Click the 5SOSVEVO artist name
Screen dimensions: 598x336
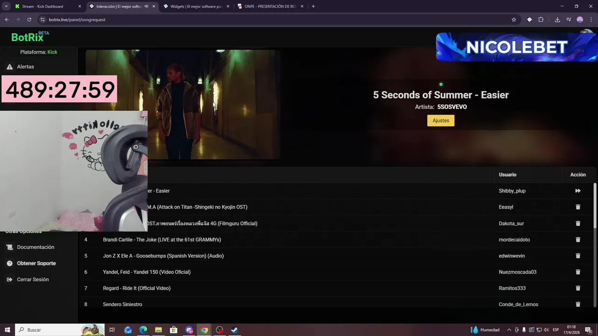tap(452, 107)
